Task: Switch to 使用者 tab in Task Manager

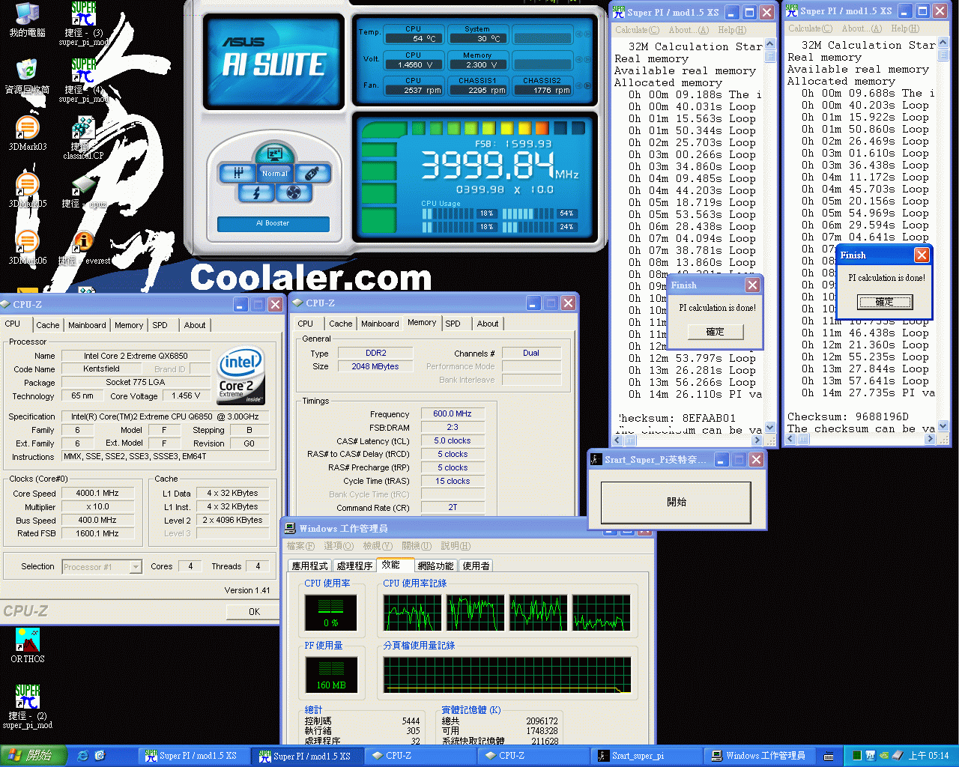Action: (476, 566)
